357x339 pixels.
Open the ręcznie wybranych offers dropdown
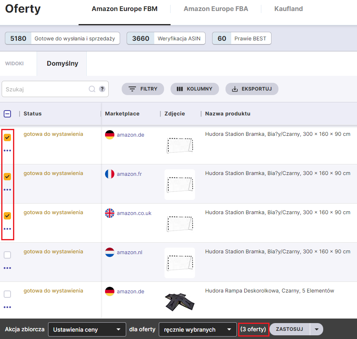tap(197, 330)
